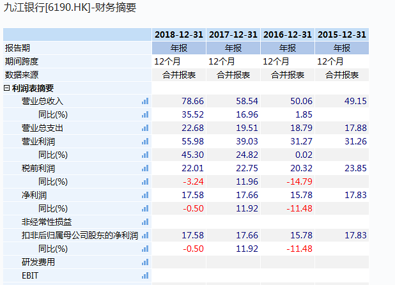This screenshot has height=285, width=395.
Task: Select the 2017-12-31 column header
Action: click(x=233, y=35)
